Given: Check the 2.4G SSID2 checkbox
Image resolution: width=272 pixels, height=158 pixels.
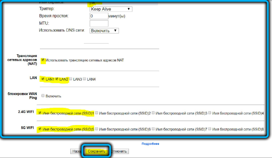Looking at the screenshot, I should [97, 113].
